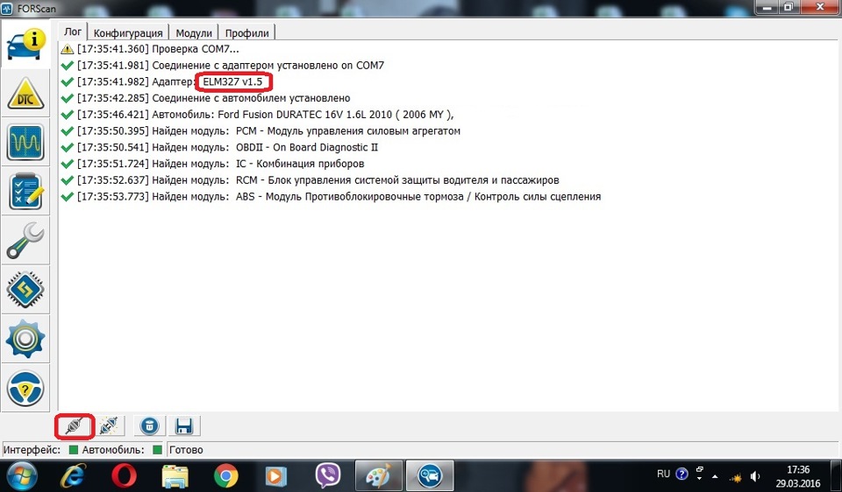Clear the log with trash button
The image size is (842, 492).
coord(149,426)
